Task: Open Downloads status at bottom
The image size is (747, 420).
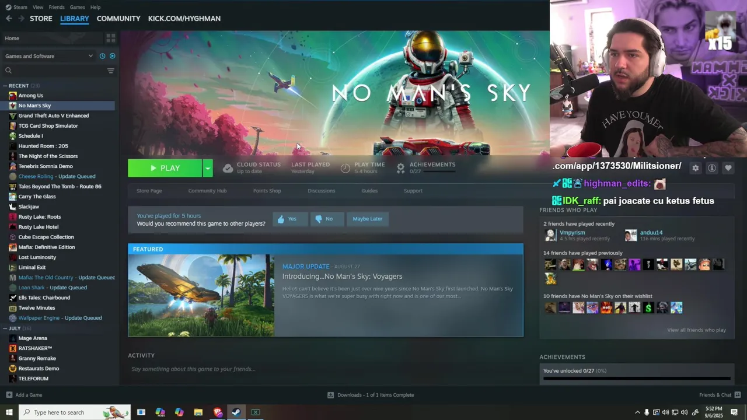Action: click(371, 395)
